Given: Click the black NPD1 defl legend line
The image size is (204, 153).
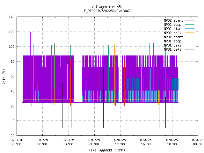Looking at the screenshot, I should [190, 49].
